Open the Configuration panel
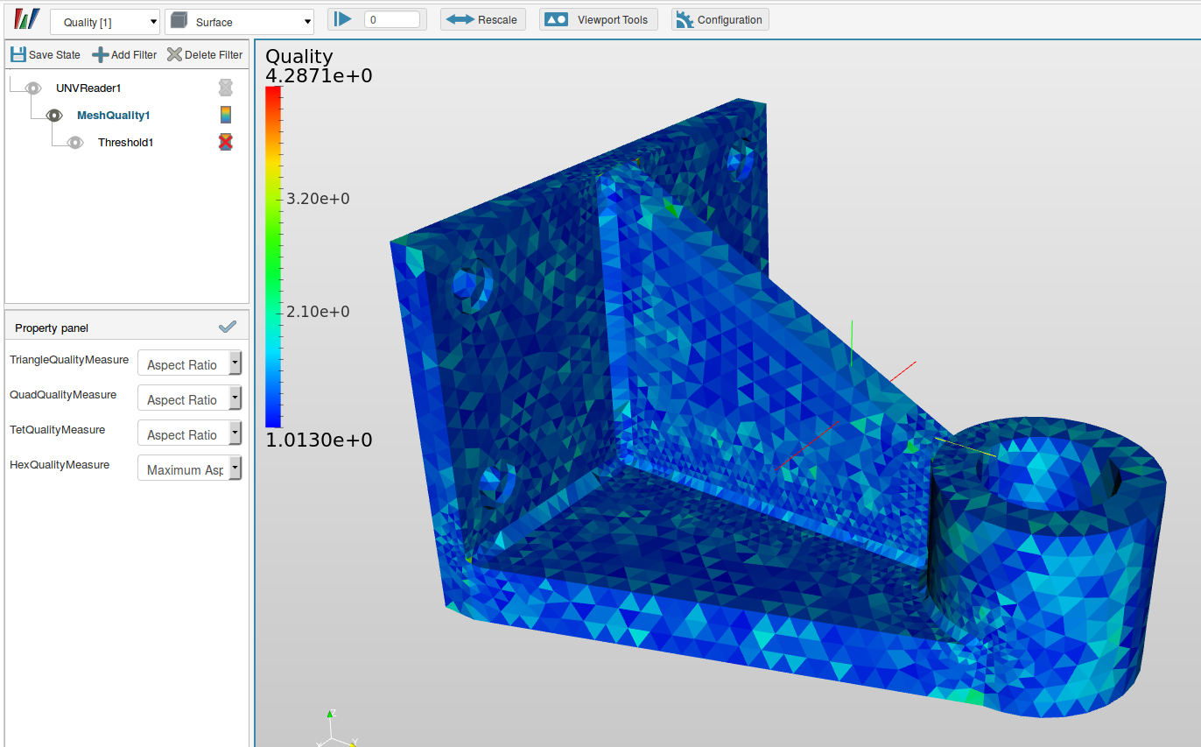This screenshot has height=747, width=1201. click(720, 19)
